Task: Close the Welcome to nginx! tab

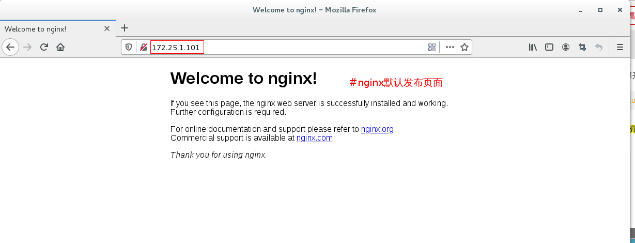Action: (107, 29)
